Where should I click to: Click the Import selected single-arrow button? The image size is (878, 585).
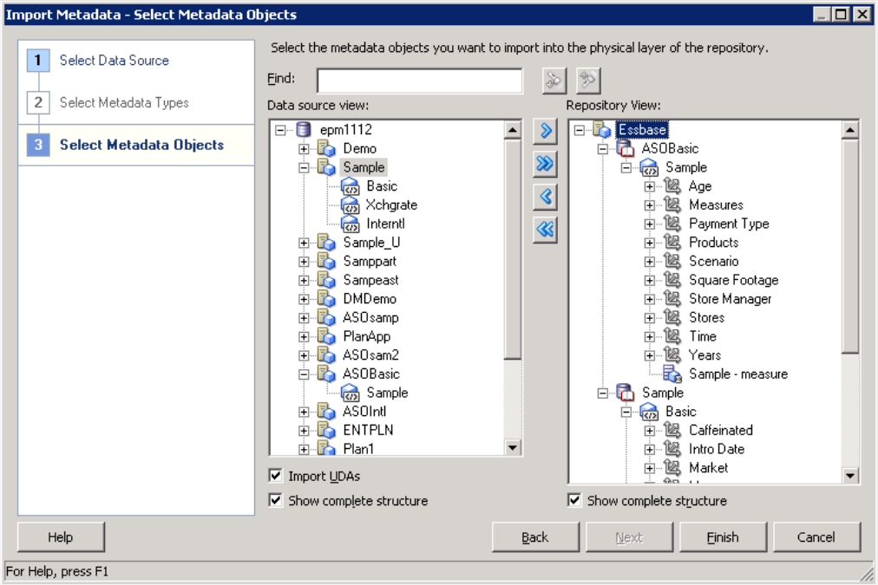546,131
